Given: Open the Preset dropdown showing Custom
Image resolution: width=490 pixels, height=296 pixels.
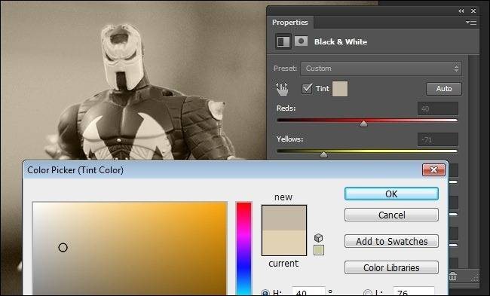Looking at the screenshot, I should [381, 69].
